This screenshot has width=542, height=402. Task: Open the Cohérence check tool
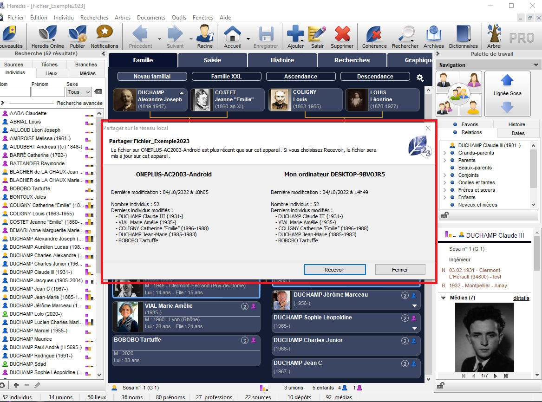click(x=374, y=35)
